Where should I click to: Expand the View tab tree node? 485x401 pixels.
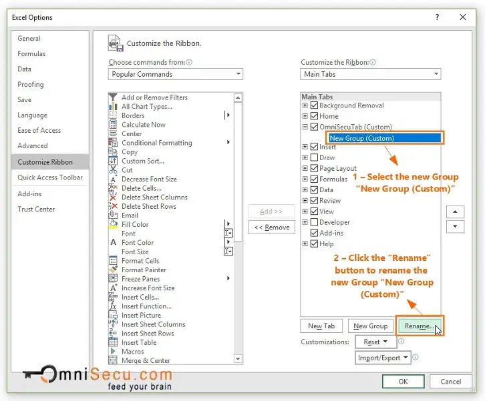305,212
